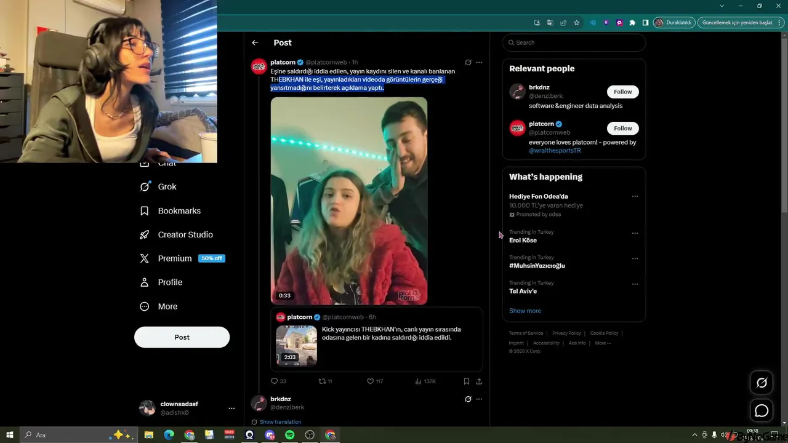This screenshot has width=788, height=443.
Task: Open the @wraithesportsTR link
Action: pyautogui.click(x=555, y=150)
